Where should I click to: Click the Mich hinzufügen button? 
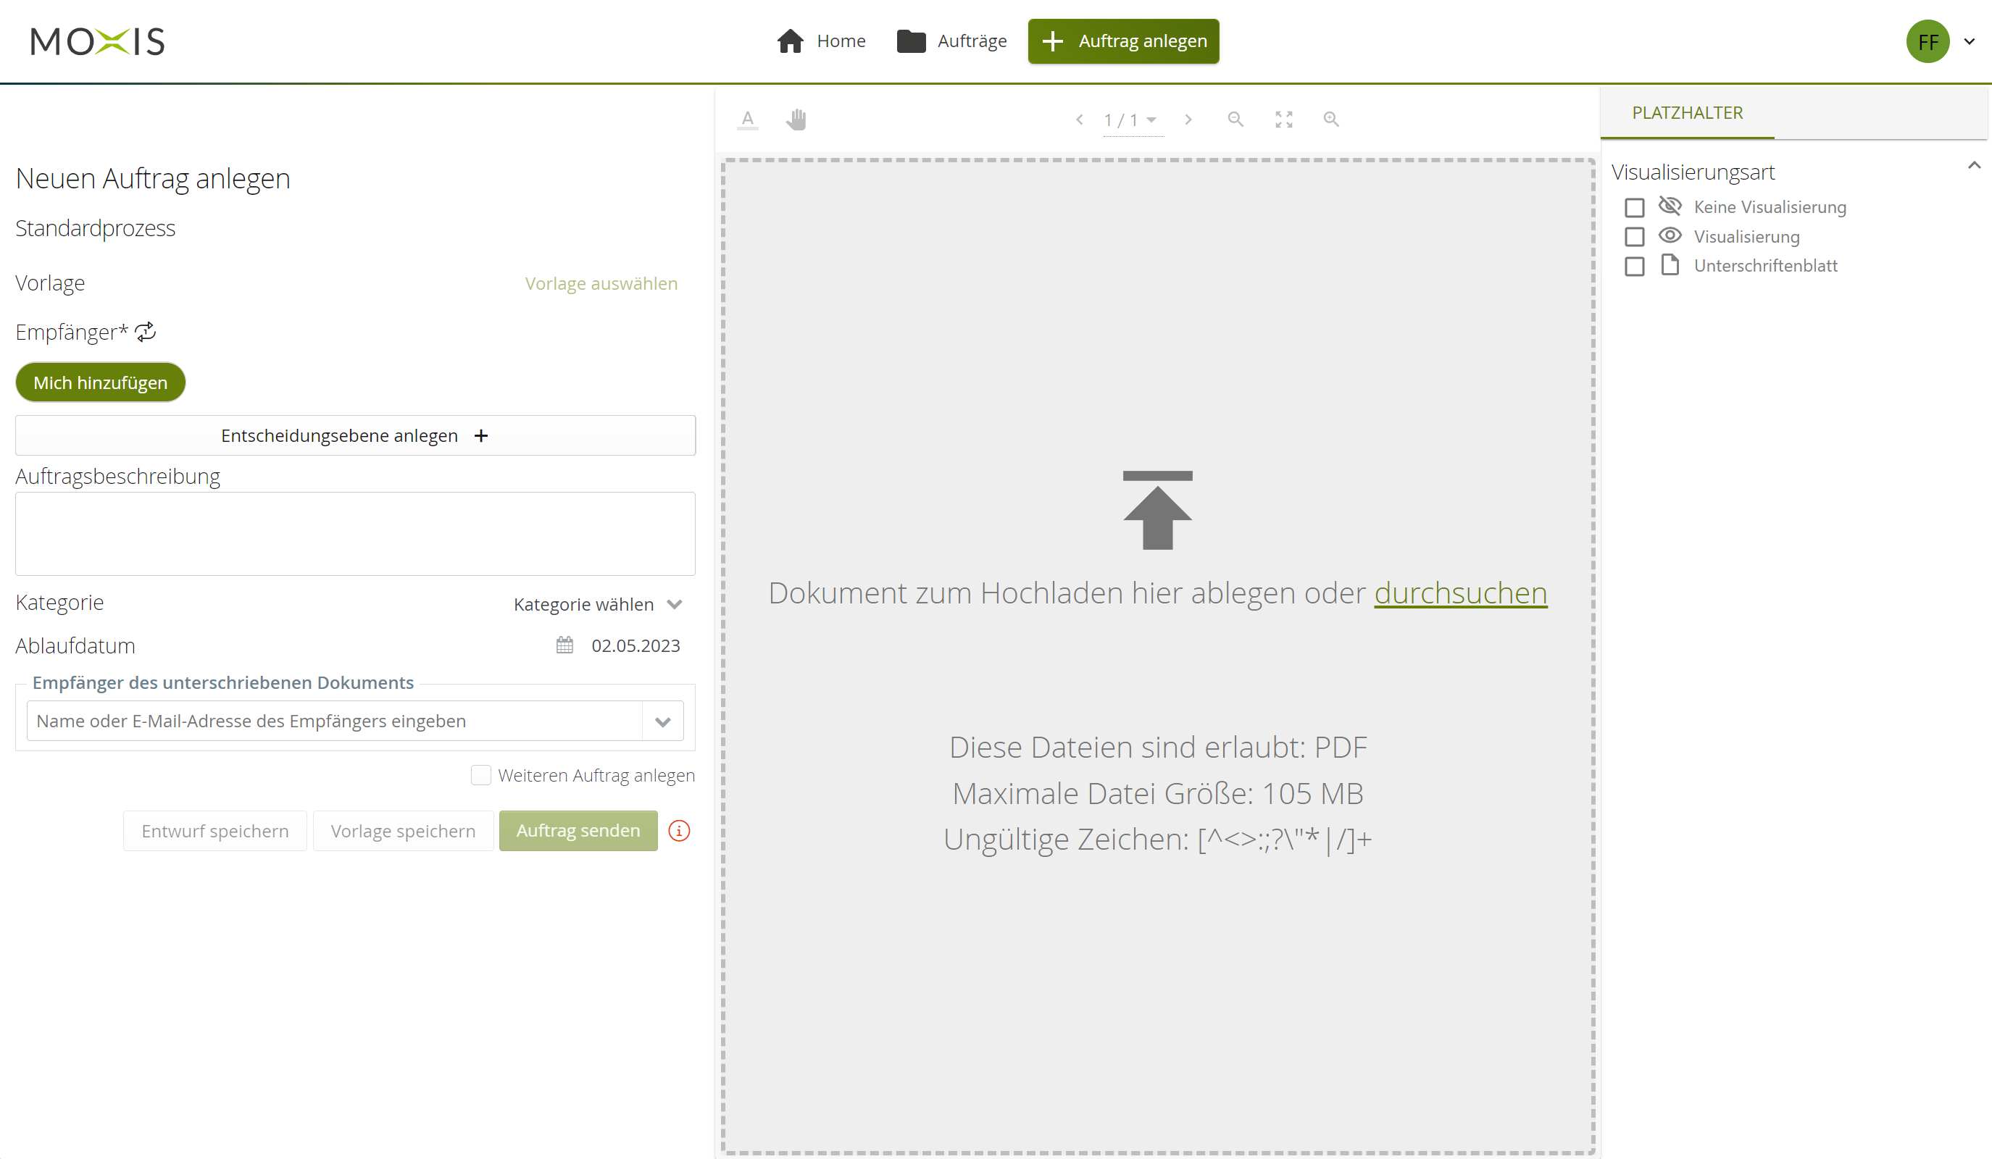coord(101,382)
